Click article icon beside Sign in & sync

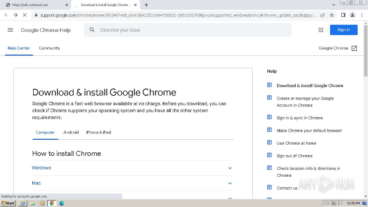(269, 117)
